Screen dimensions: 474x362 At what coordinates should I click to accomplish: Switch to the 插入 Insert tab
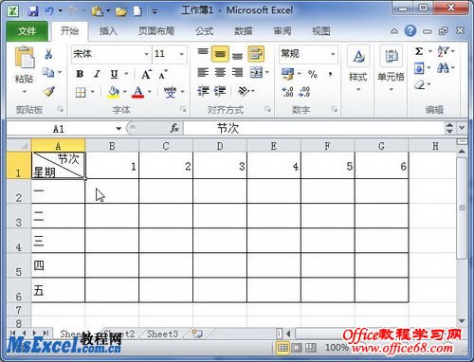(x=108, y=31)
